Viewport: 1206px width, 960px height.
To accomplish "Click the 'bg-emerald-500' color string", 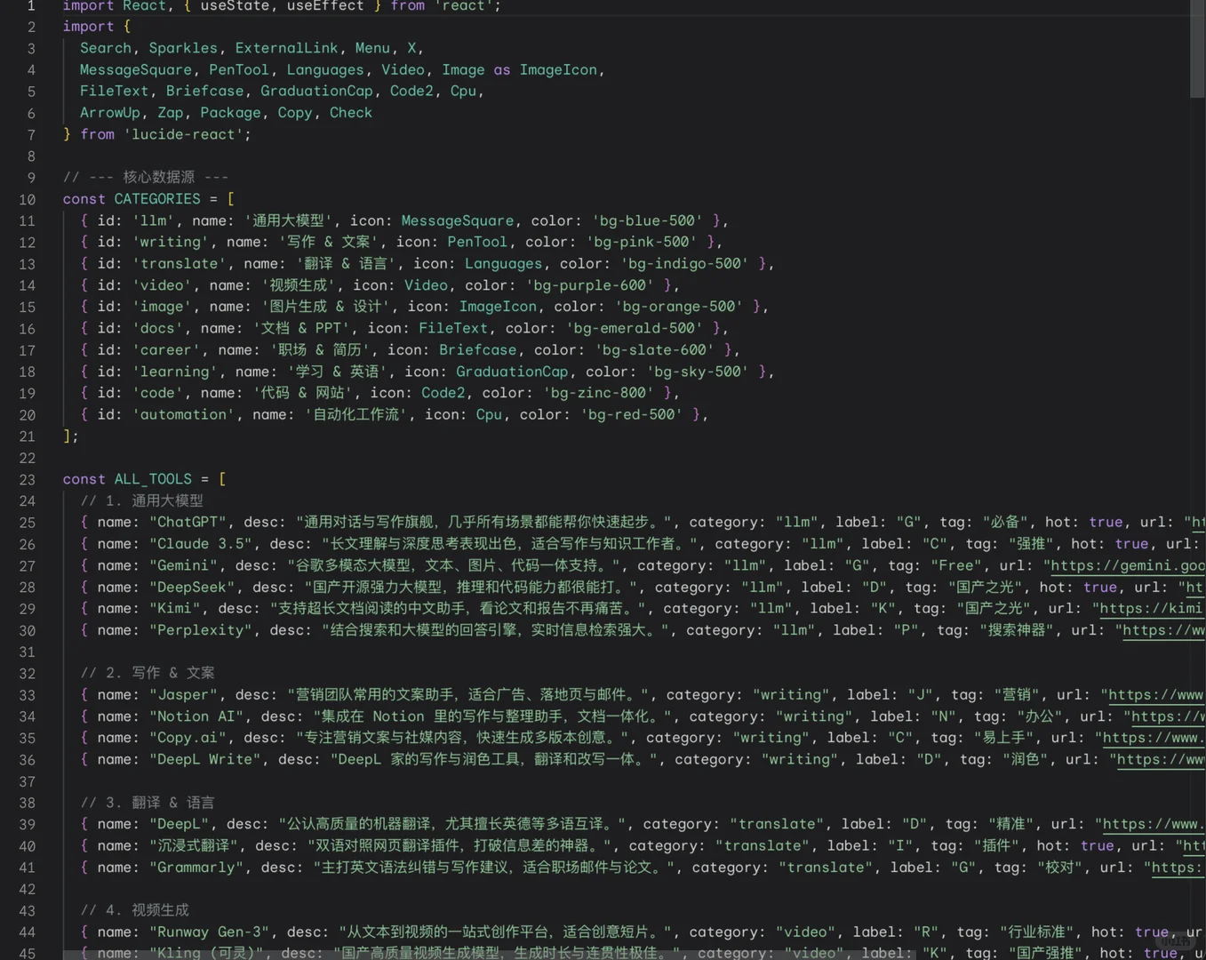I will coord(635,328).
